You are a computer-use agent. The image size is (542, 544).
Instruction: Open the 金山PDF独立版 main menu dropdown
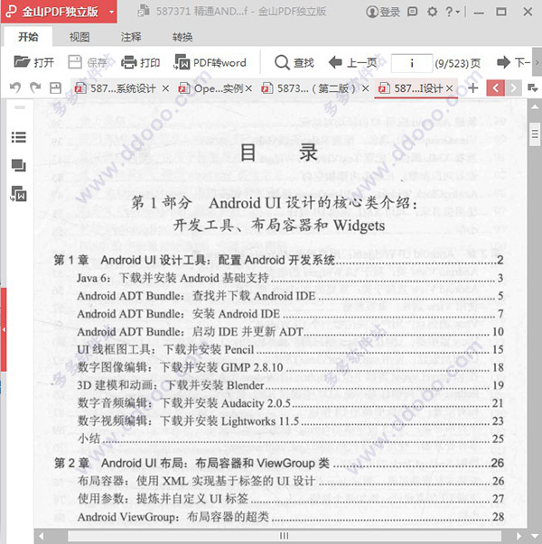[x=111, y=12]
